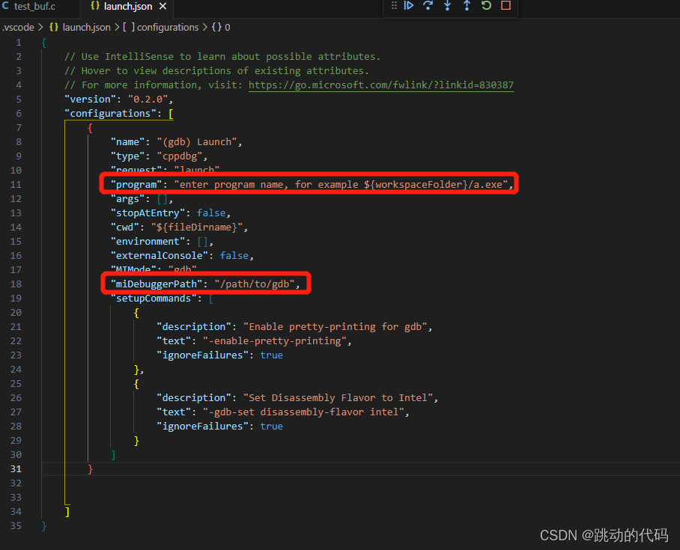
Task: Click the false value of stopAtEntry
Action: 211,213
